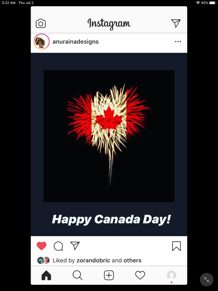Image resolution: width=218 pixels, height=291 pixels.
Task: Open the three-dot post options menu
Action: coord(178,41)
